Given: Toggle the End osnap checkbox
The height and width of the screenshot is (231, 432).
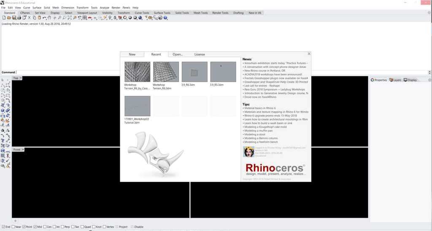Looking at the screenshot, I should click(3, 227).
